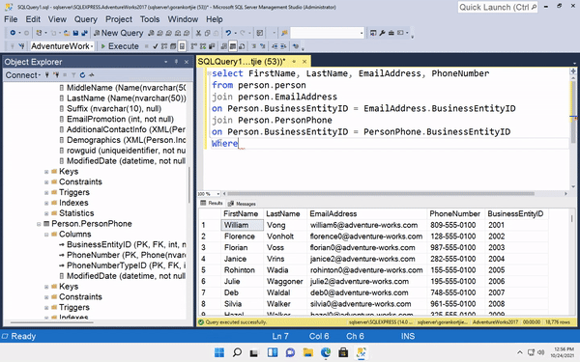Click the Find in Files icon
The width and height of the screenshot is (580, 362).
click(284, 33)
